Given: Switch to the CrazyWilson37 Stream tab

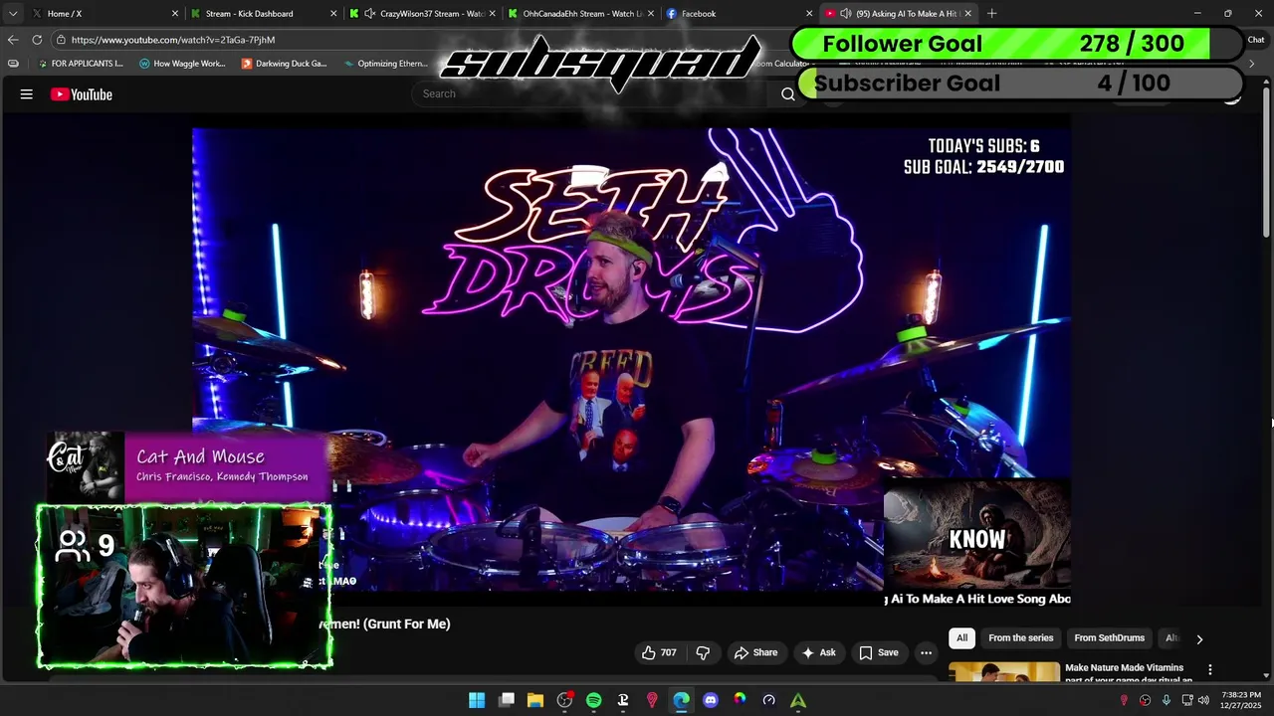Looking at the screenshot, I should click(423, 14).
